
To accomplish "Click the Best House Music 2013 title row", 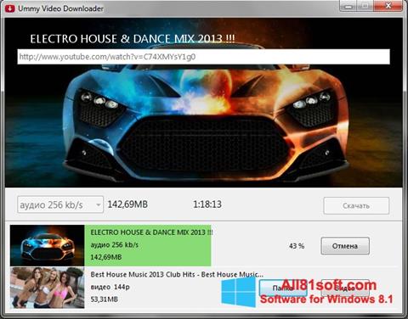I will pyautogui.click(x=177, y=274).
